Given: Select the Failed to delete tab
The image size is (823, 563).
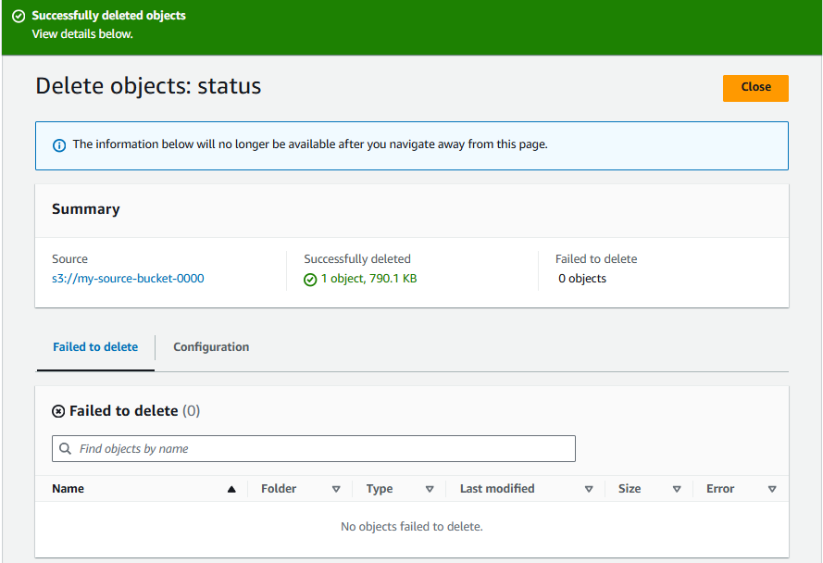Looking at the screenshot, I should 95,346.
